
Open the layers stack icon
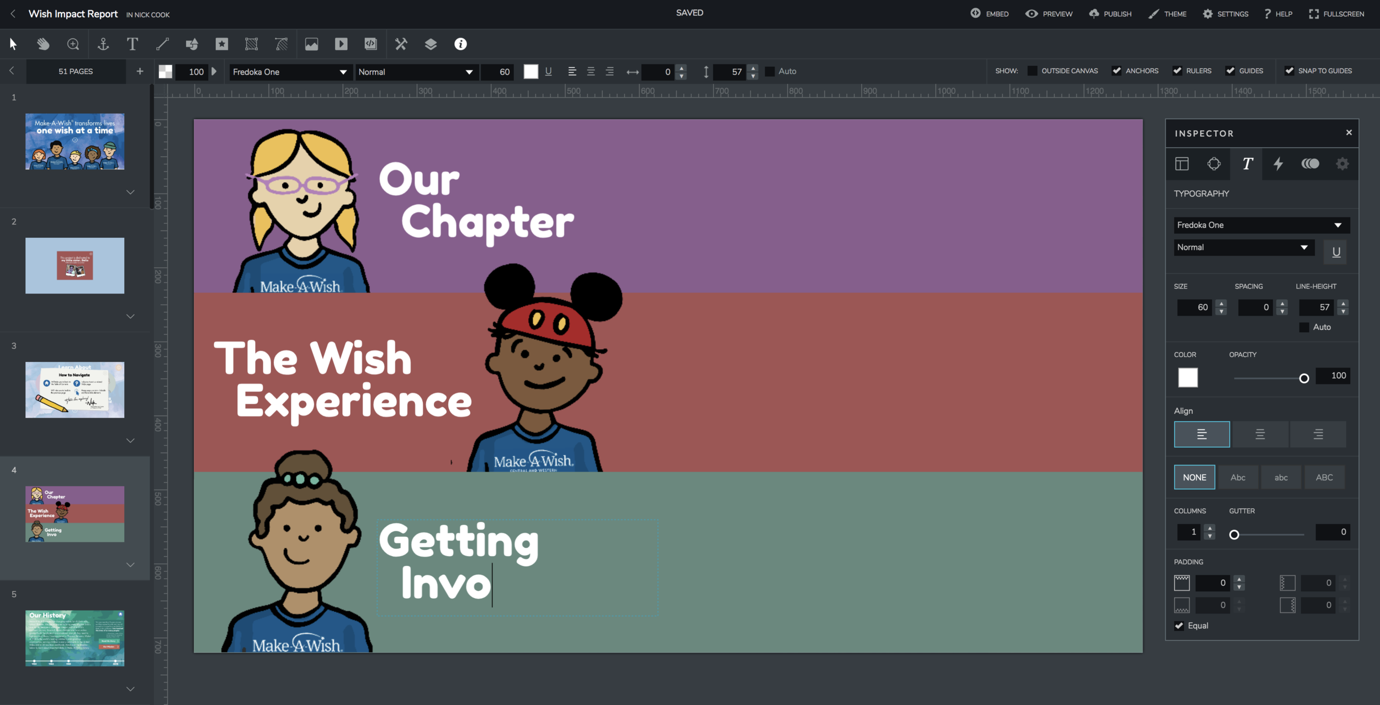[x=431, y=44]
